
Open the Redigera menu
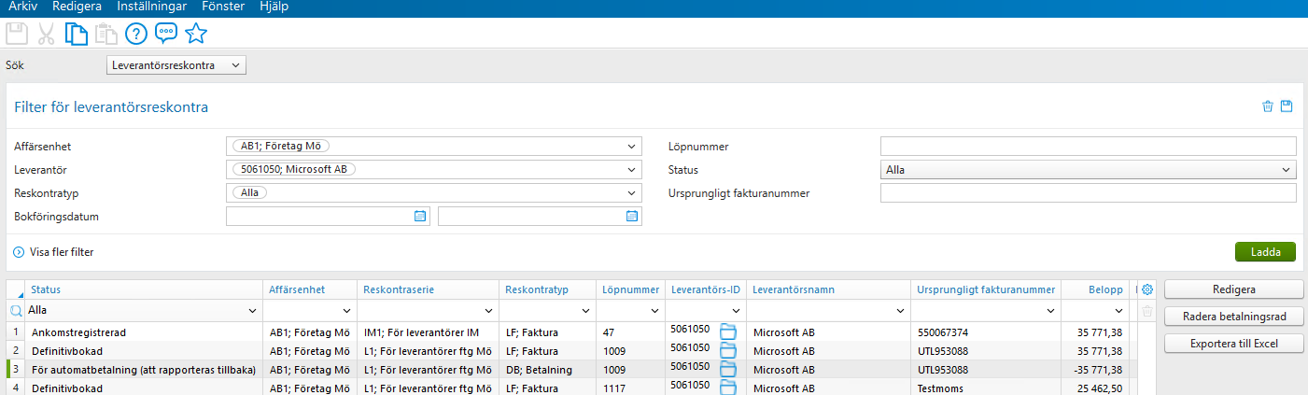coord(77,7)
